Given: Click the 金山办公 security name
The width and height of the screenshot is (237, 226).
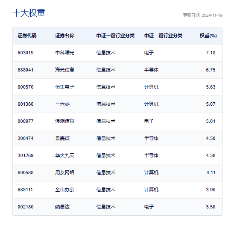Looking at the screenshot, I should point(64,190).
